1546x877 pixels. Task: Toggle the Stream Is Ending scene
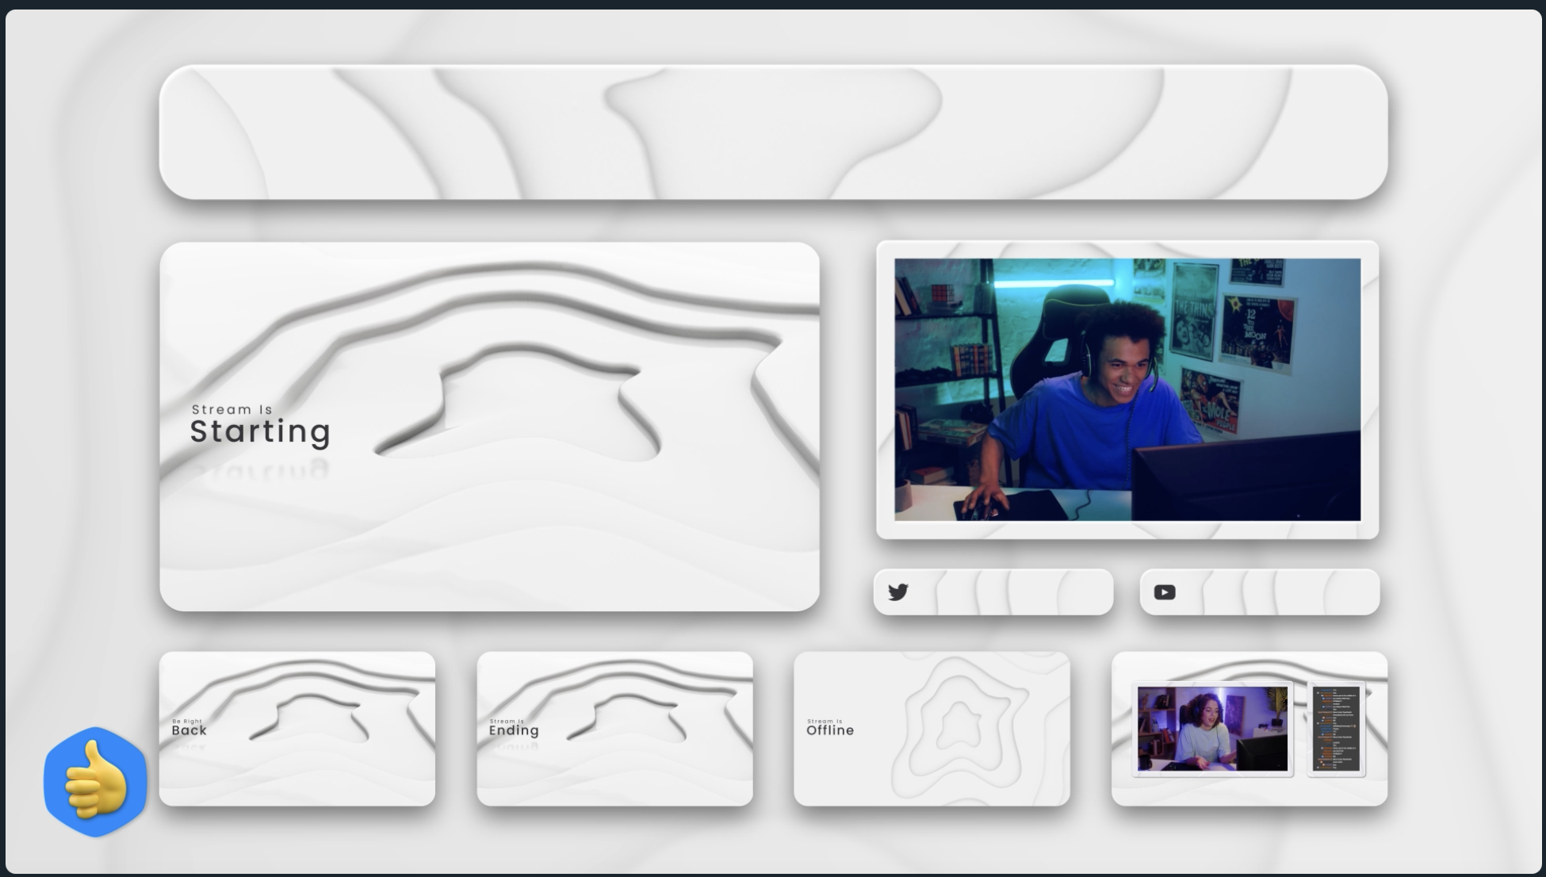(615, 729)
